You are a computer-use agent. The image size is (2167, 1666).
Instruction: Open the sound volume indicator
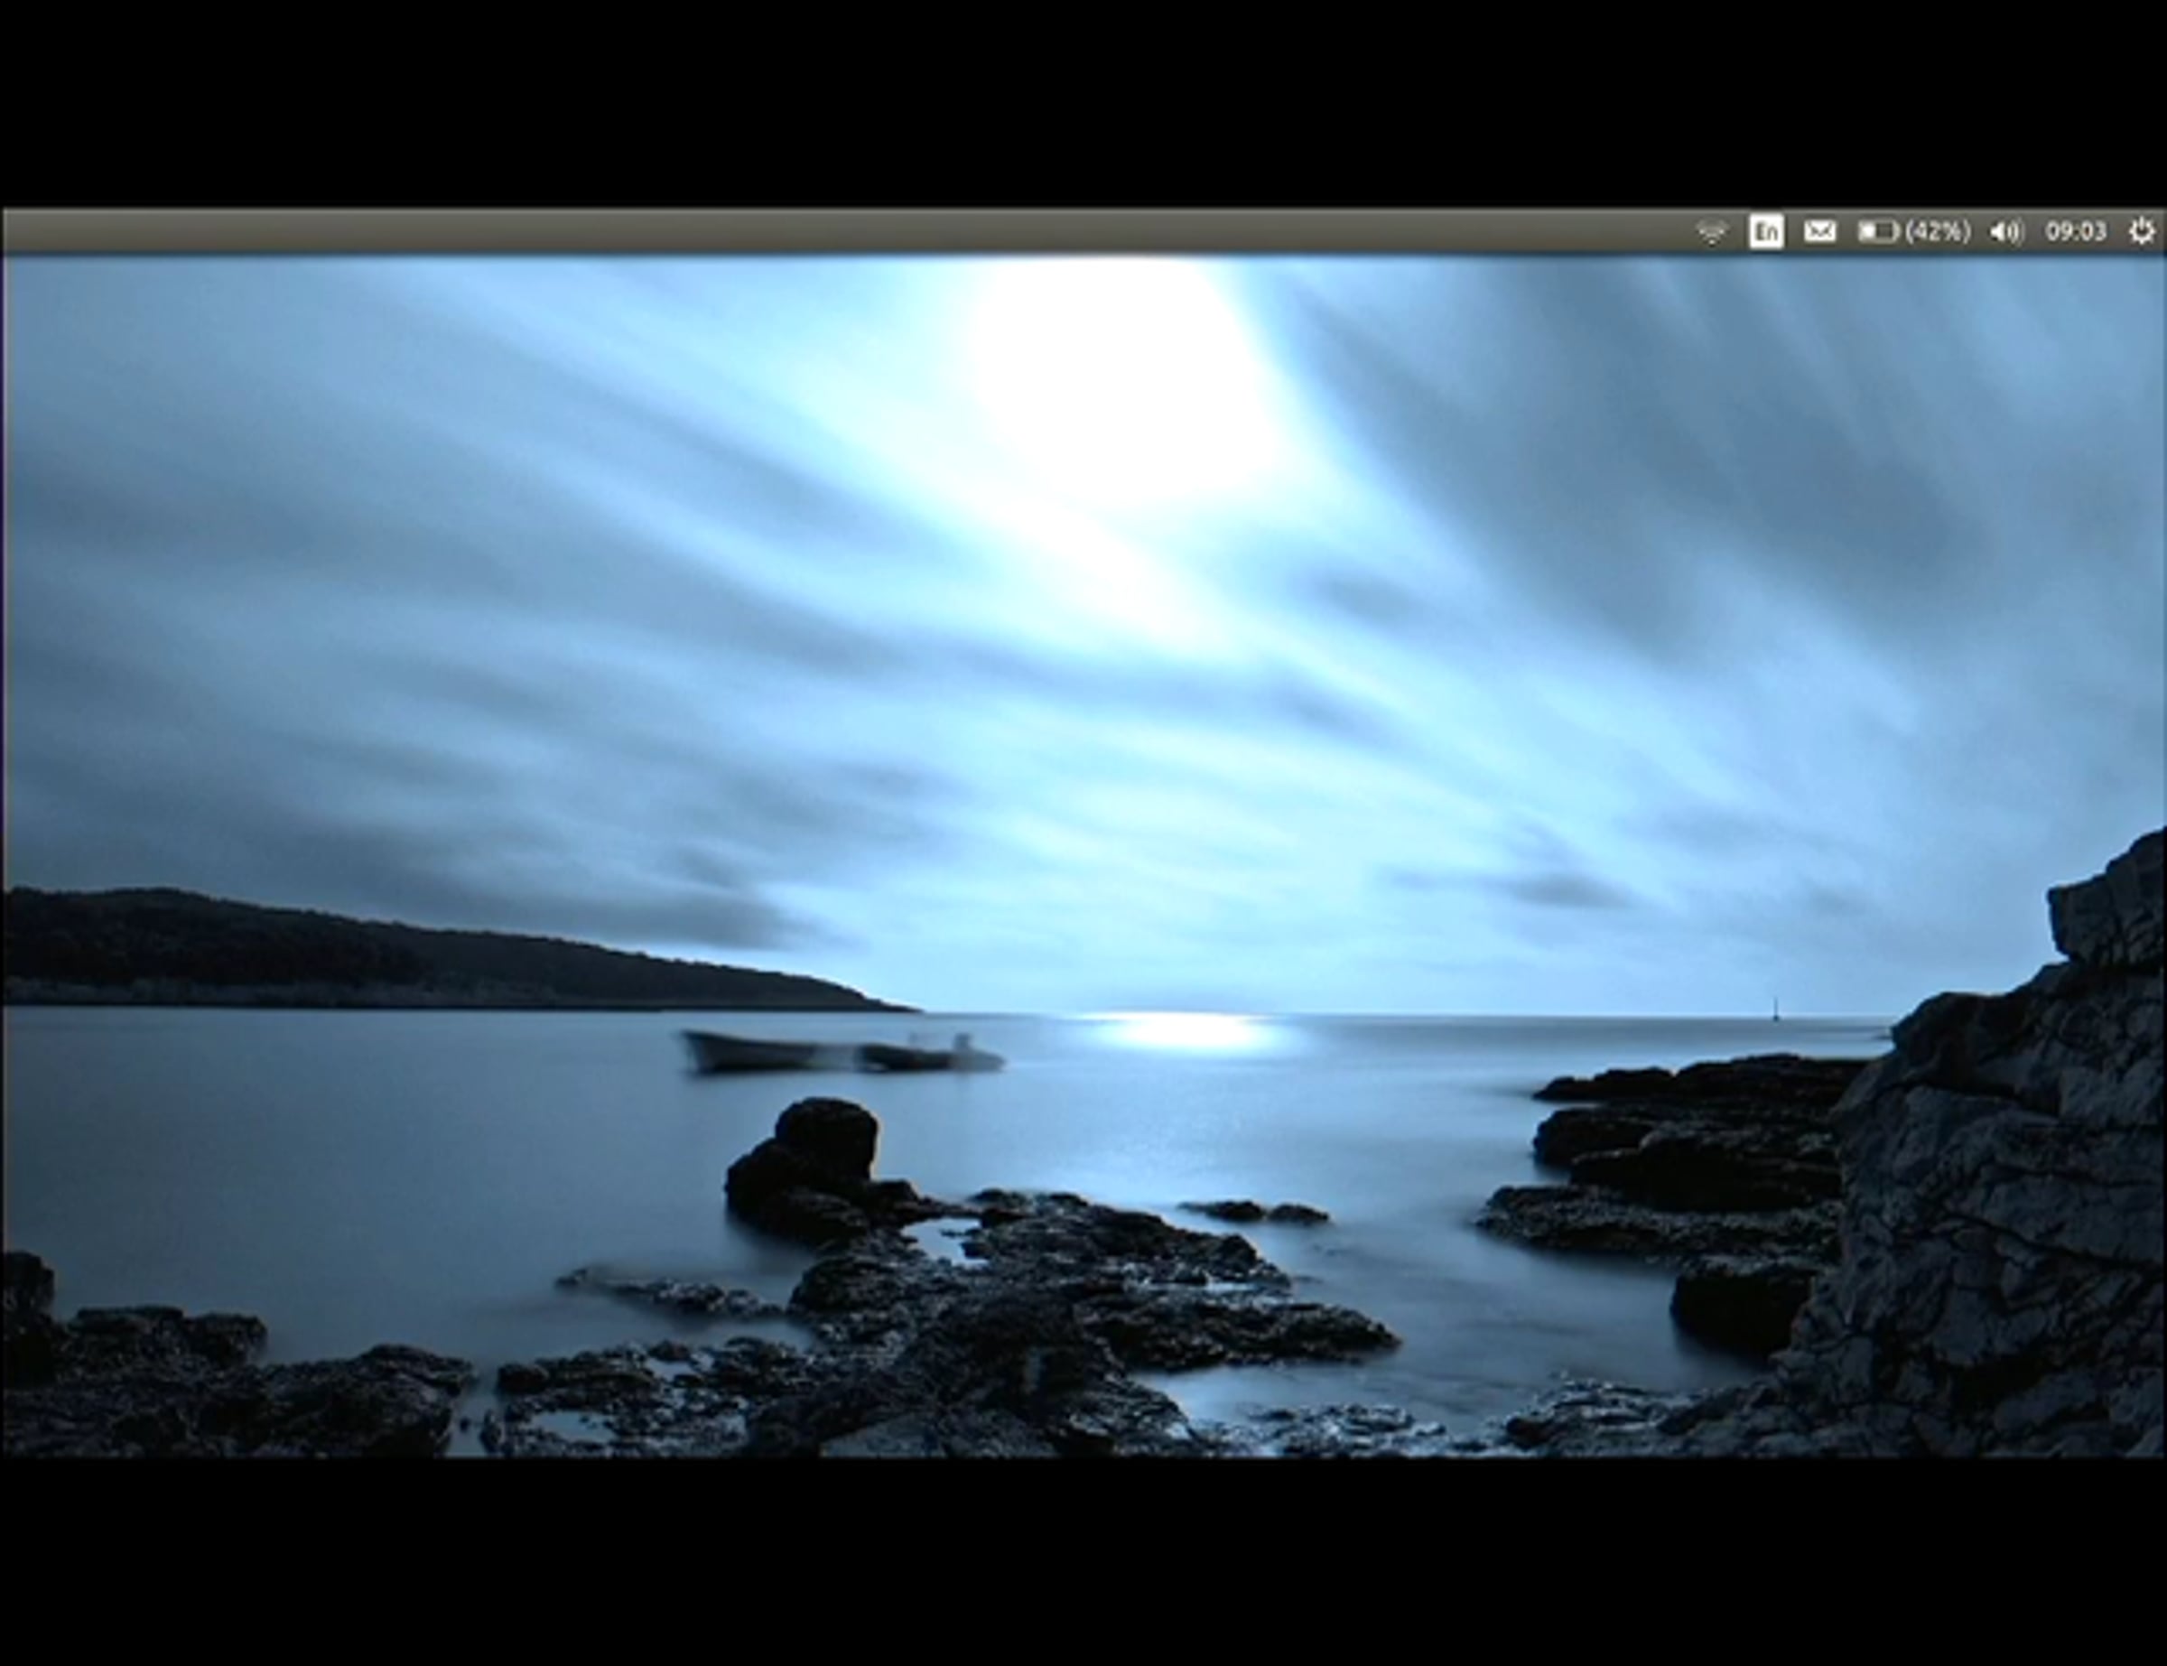click(x=2005, y=232)
